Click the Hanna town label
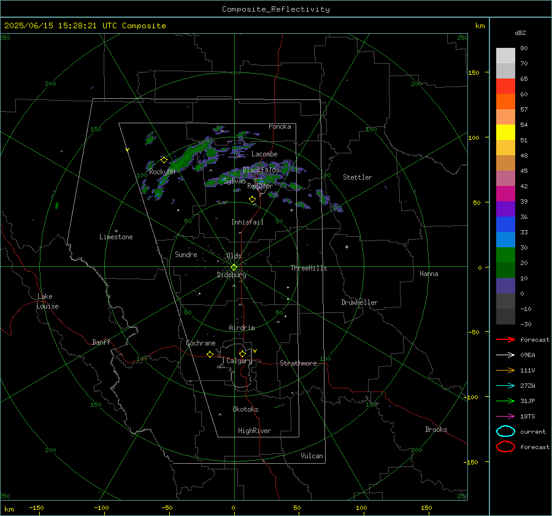Viewport: 552px width, 516px height. click(429, 274)
